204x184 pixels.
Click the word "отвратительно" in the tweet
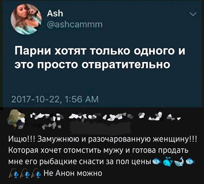point(126,64)
